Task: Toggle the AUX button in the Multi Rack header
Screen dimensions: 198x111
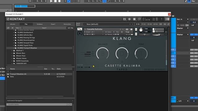Action: 165,24
